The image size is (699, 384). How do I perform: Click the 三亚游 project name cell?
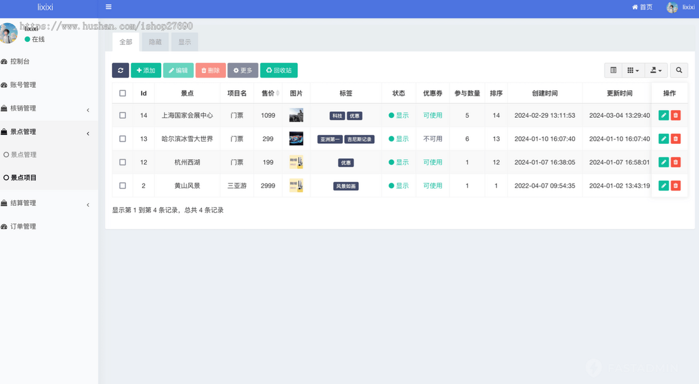(x=237, y=185)
